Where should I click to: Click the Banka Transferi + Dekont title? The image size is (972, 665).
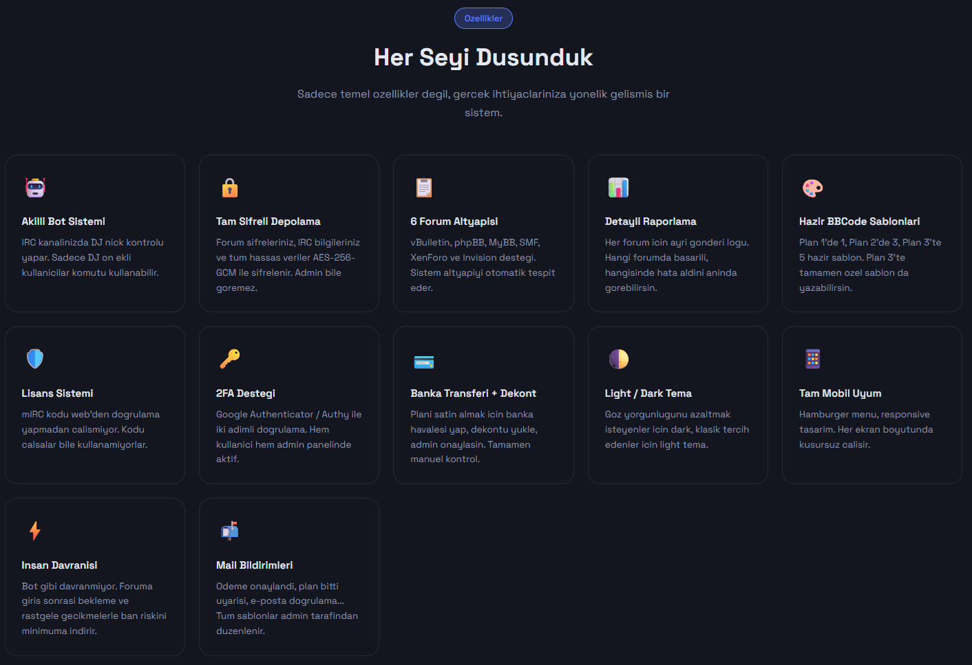click(473, 393)
